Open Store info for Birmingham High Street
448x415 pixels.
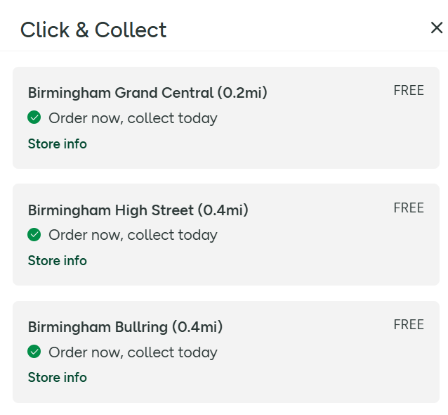coord(58,261)
